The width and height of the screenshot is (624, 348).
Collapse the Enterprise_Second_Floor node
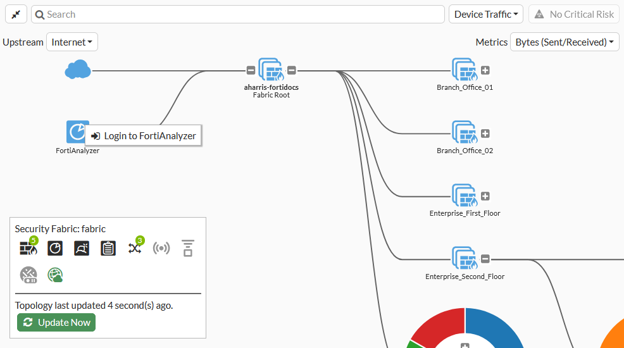485,258
